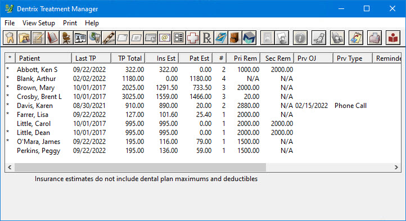Minimize the Dentrix Treatment Manager window

coord(341,9)
